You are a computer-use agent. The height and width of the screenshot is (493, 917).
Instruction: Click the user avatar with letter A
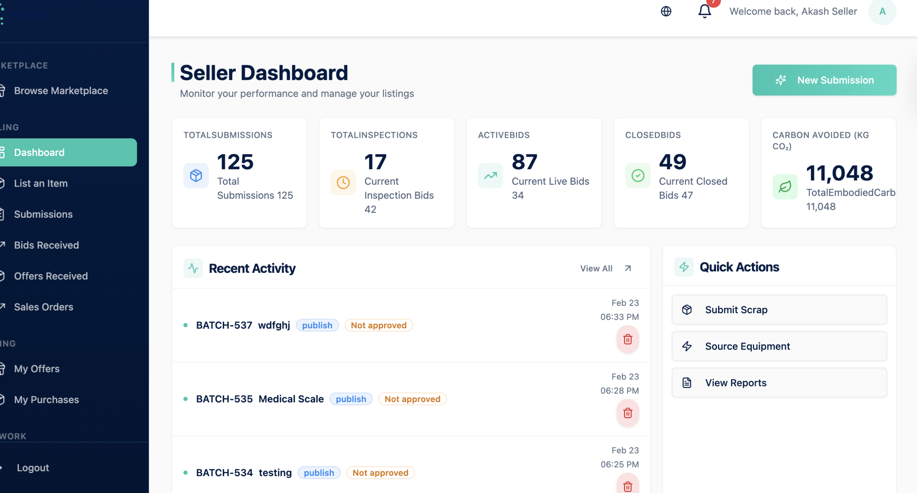coord(882,11)
